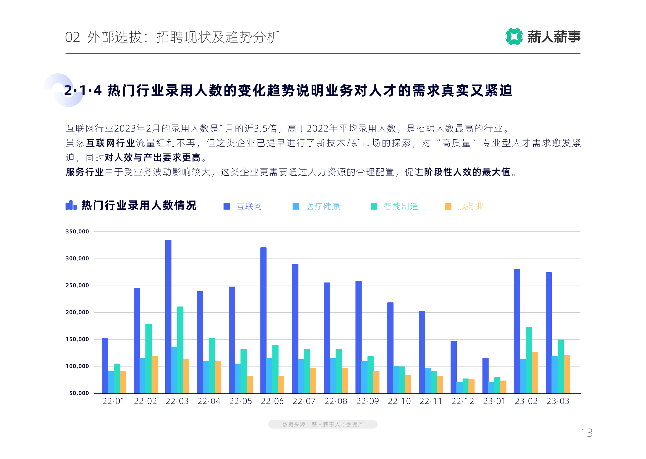Click the bold word 服务行业 in the paragraph
This screenshot has width=646, height=459.
85,172
